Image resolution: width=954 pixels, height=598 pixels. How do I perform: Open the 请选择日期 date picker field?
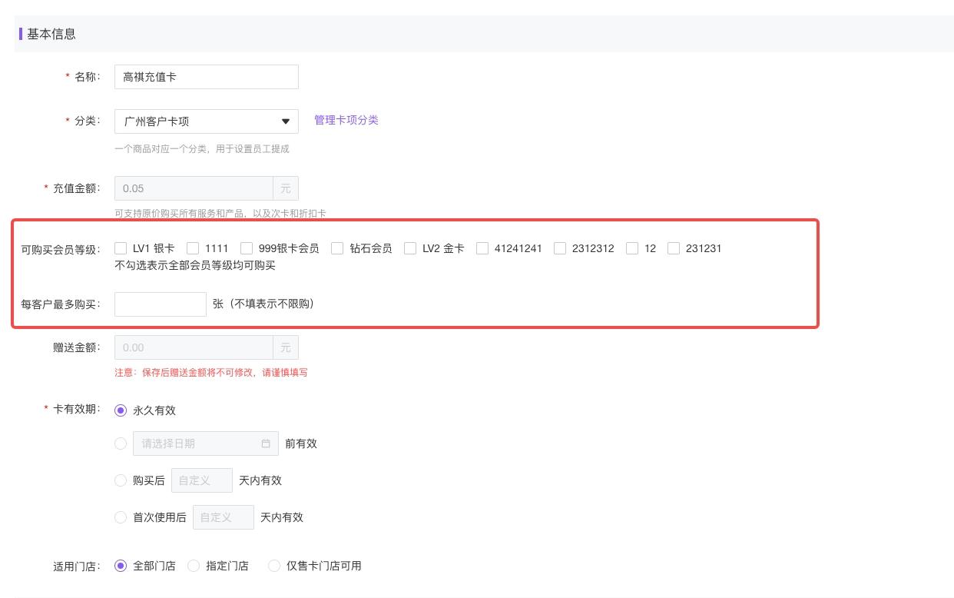pos(206,444)
